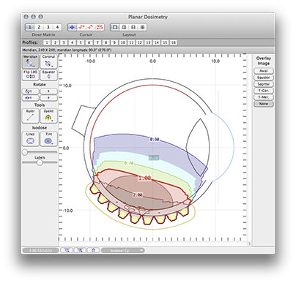Set overlay image to Sagittal
296x283 pixels.
[264, 84]
